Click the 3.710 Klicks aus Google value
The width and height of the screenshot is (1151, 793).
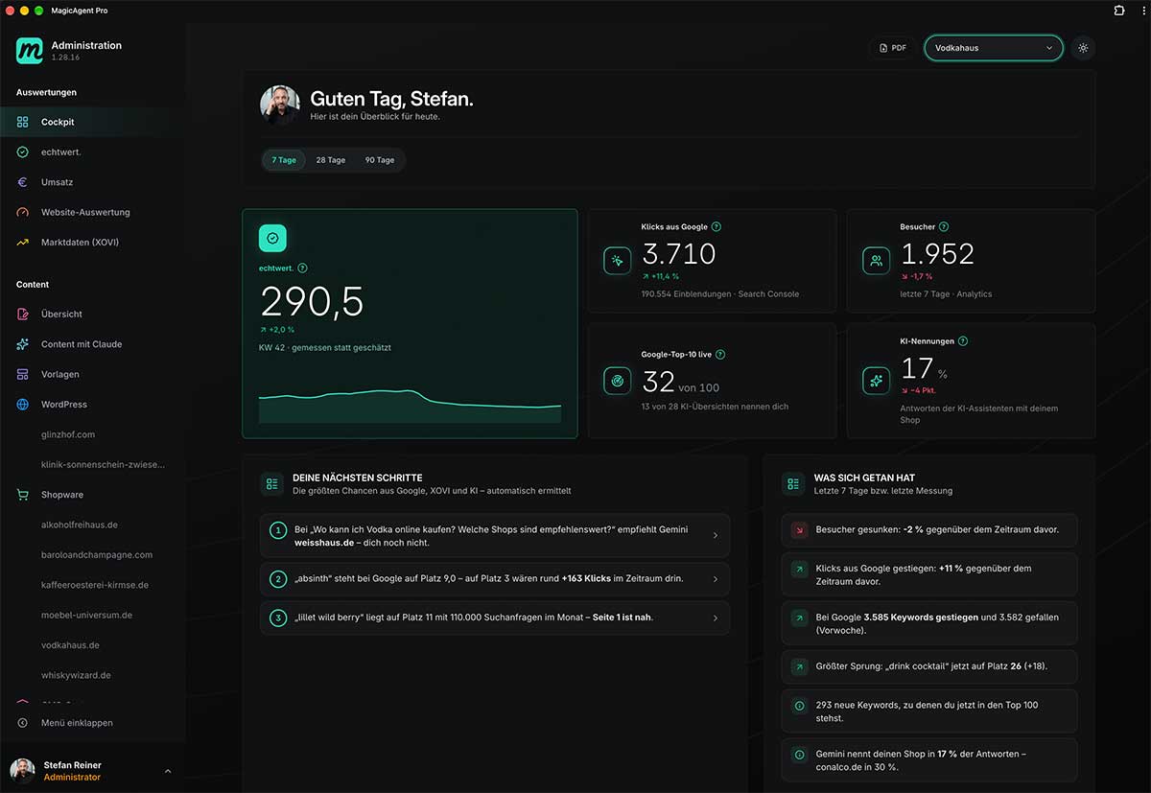click(x=679, y=254)
